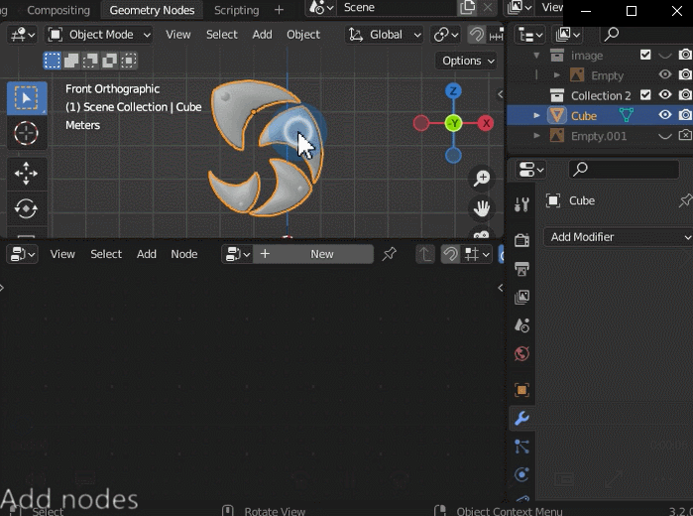Click the green Y axis gizmo
The height and width of the screenshot is (516, 693).
tap(453, 123)
